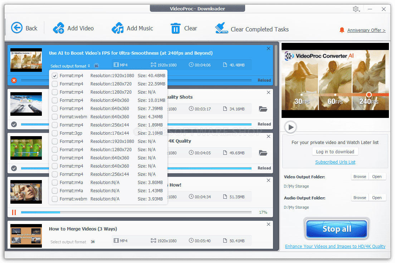Remove the Use AI to Boost Video task
Screen dimensions: 395x263
pos(269,49)
